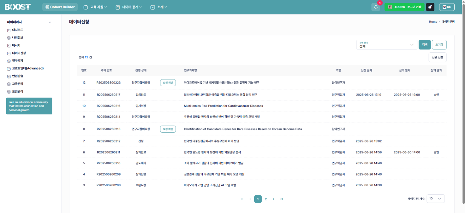
Task: Click 요청 확인 for project R202506300223
Action: (168, 83)
